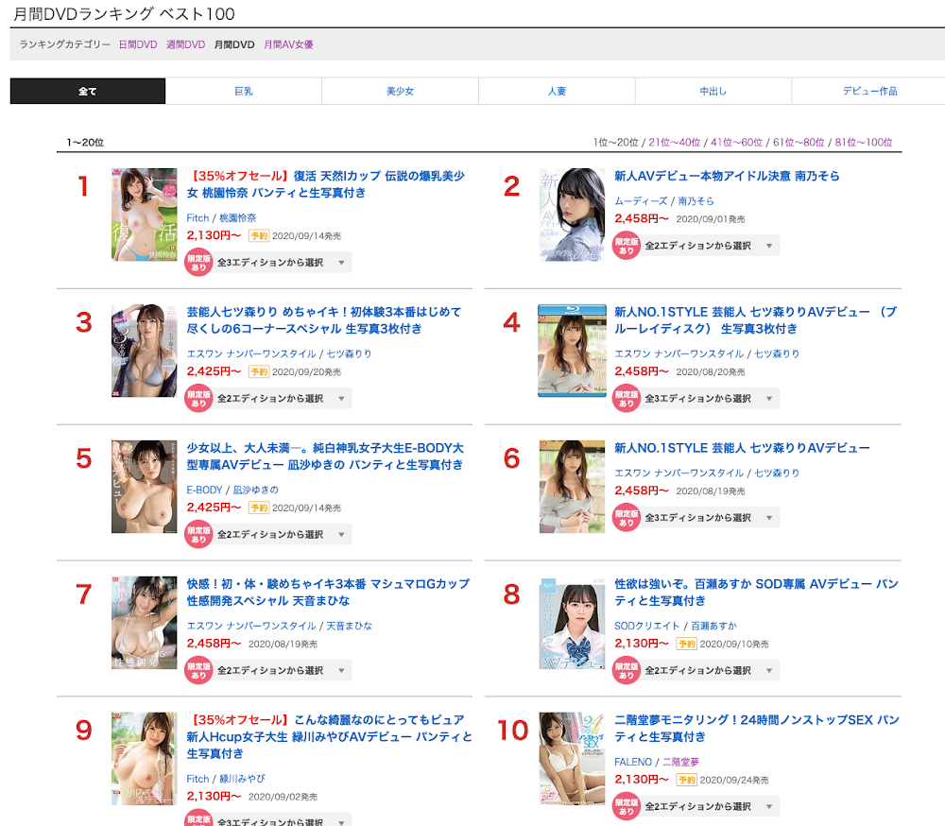The width and height of the screenshot is (945, 826).
Task: Switch to the 中出し tab
Action: [713, 91]
